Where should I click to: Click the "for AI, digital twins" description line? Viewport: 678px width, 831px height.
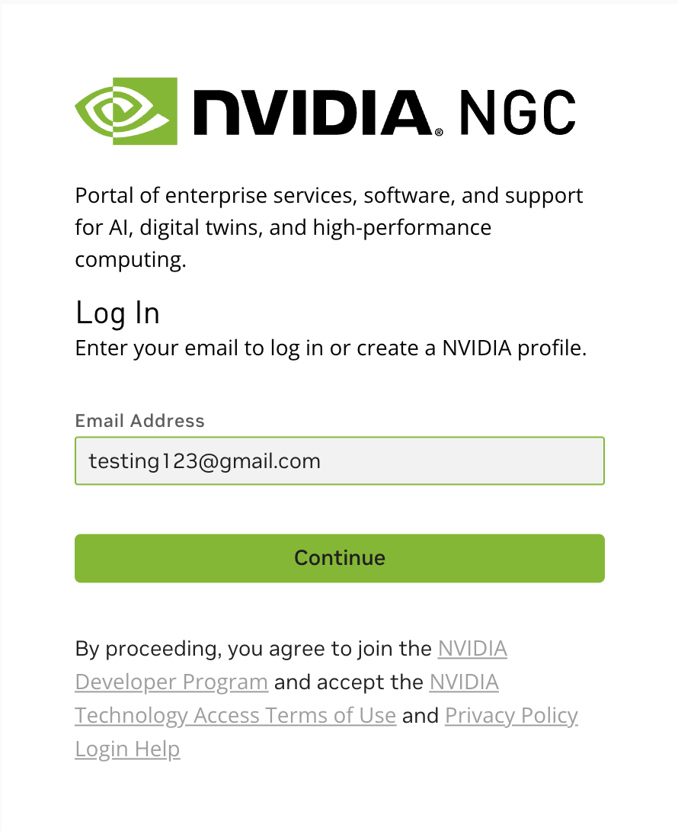(x=283, y=227)
